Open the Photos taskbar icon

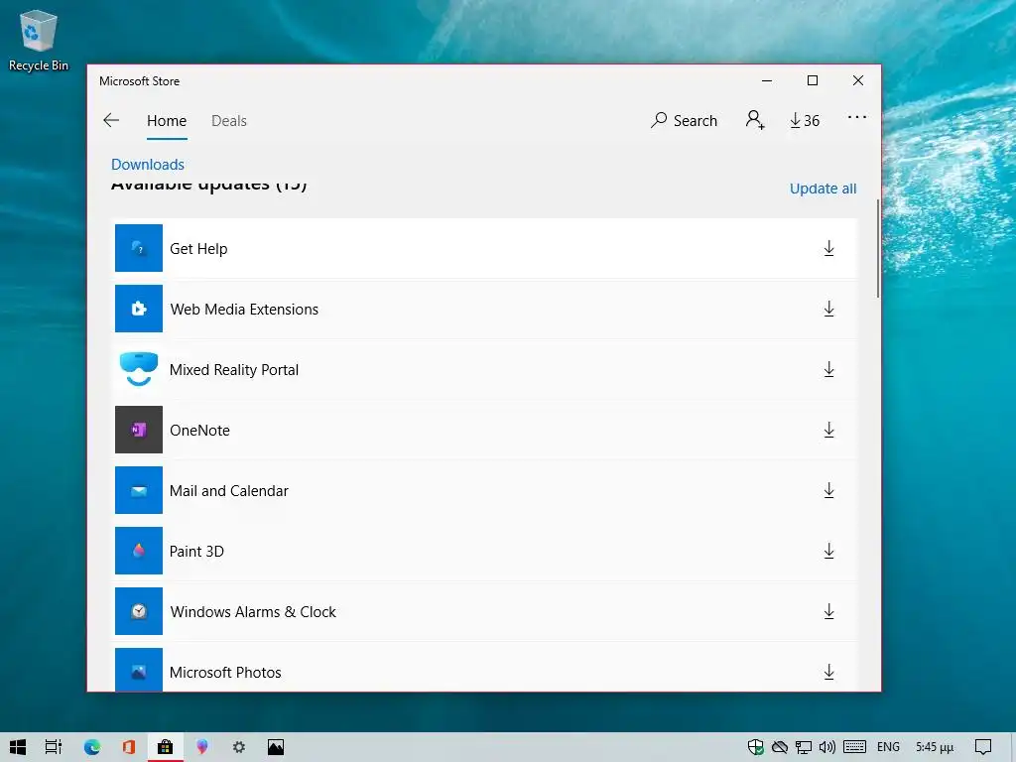point(276,747)
